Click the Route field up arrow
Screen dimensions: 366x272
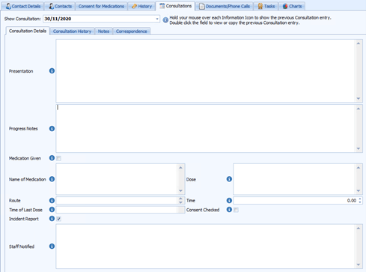(x=180, y=199)
